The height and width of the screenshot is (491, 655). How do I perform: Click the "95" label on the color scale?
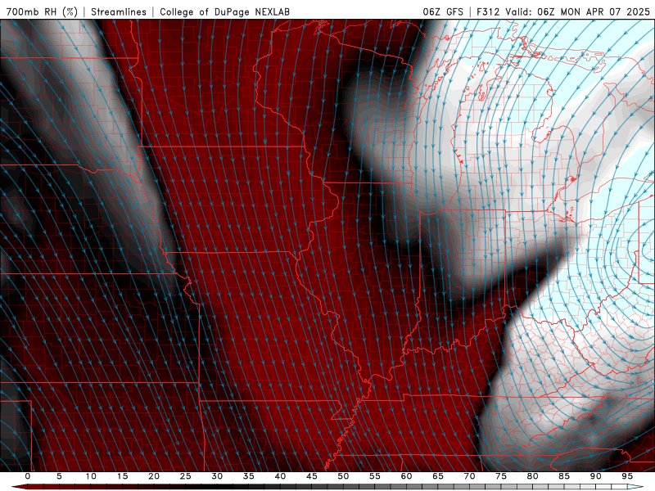626,476
